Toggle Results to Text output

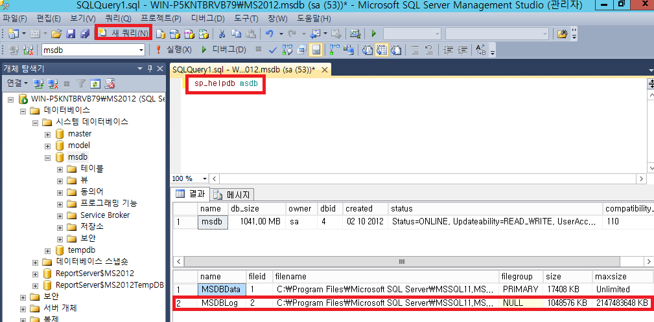point(368,50)
